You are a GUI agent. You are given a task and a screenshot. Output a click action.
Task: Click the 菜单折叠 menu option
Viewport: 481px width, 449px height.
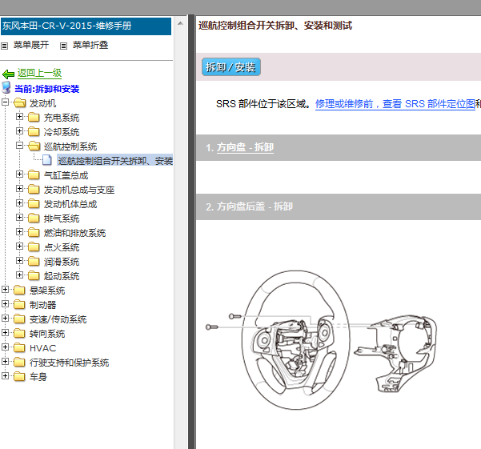(x=90, y=45)
